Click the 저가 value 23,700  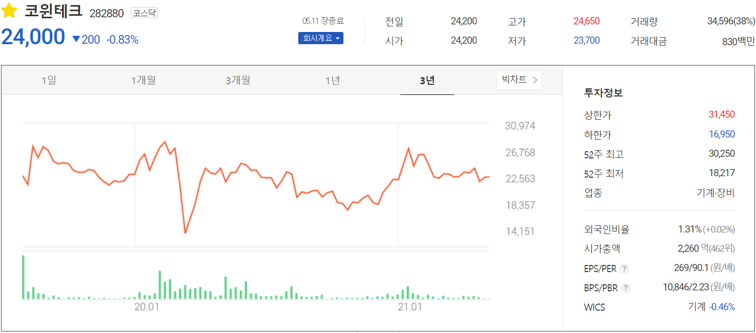[586, 40]
